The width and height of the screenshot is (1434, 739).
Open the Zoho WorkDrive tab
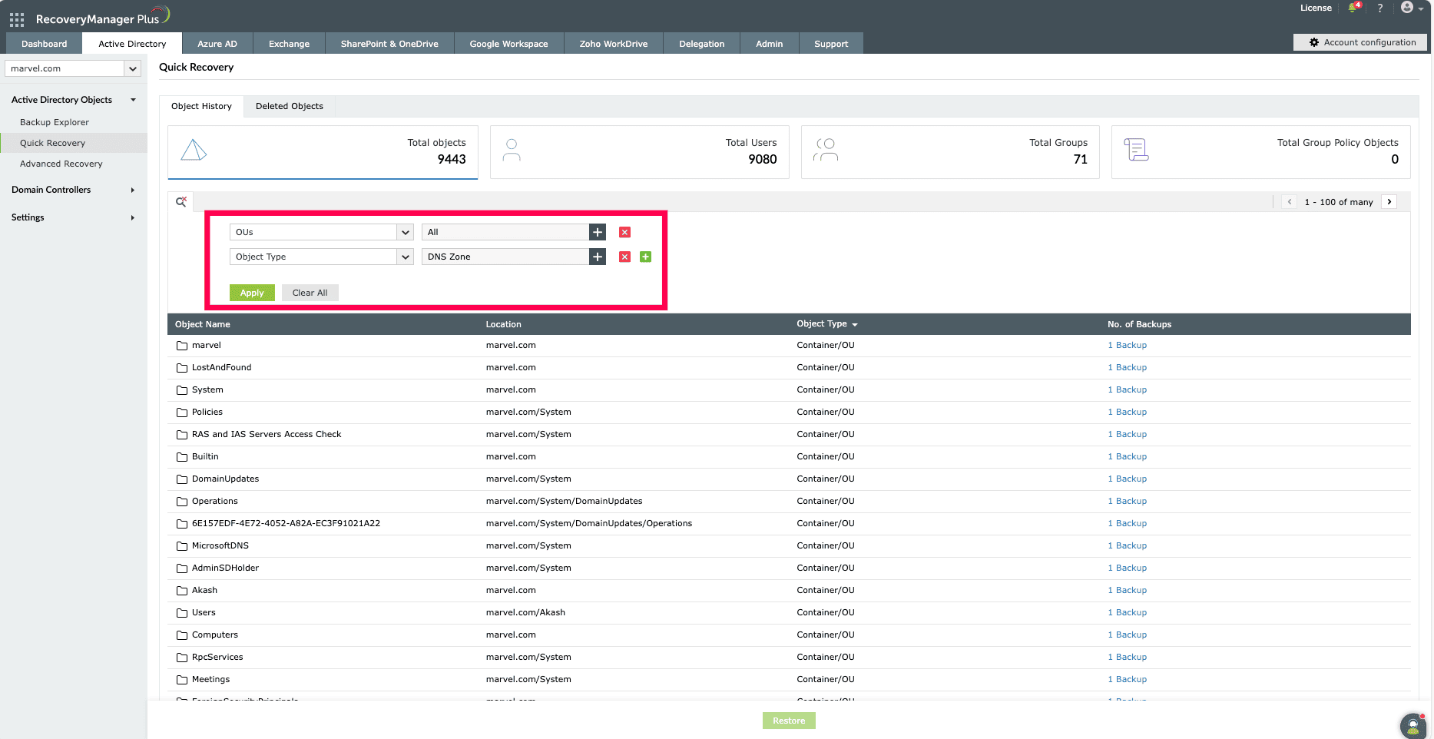(x=614, y=44)
